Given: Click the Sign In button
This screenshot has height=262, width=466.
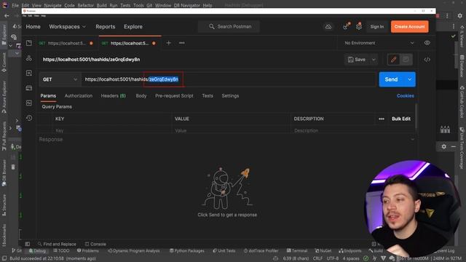Looking at the screenshot, I should point(377,27).
